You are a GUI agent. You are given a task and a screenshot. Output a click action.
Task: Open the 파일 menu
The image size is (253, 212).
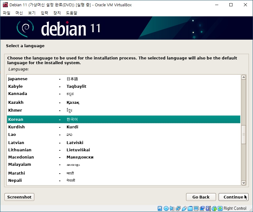[7, 13]
